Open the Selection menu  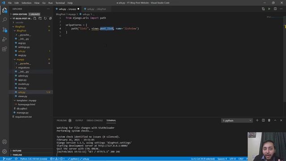point(26,3)
